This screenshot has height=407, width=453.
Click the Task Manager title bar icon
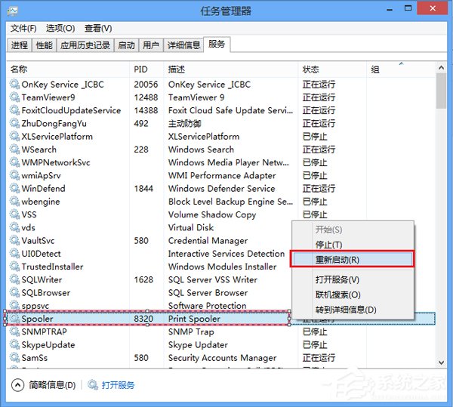coord(13,11)
